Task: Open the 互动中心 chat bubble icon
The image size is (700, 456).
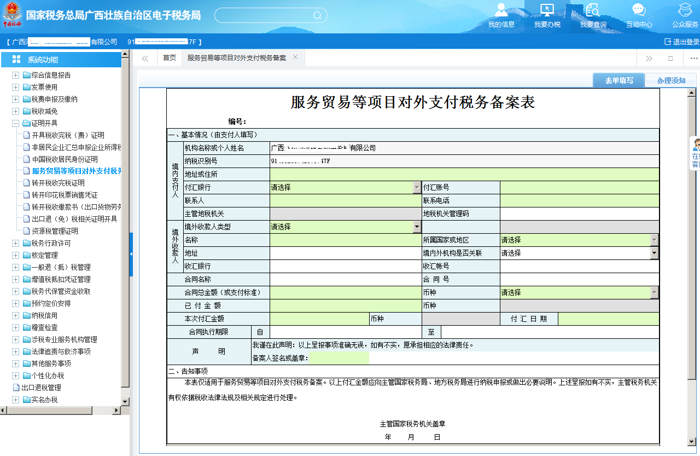Action: click(639, 10)
